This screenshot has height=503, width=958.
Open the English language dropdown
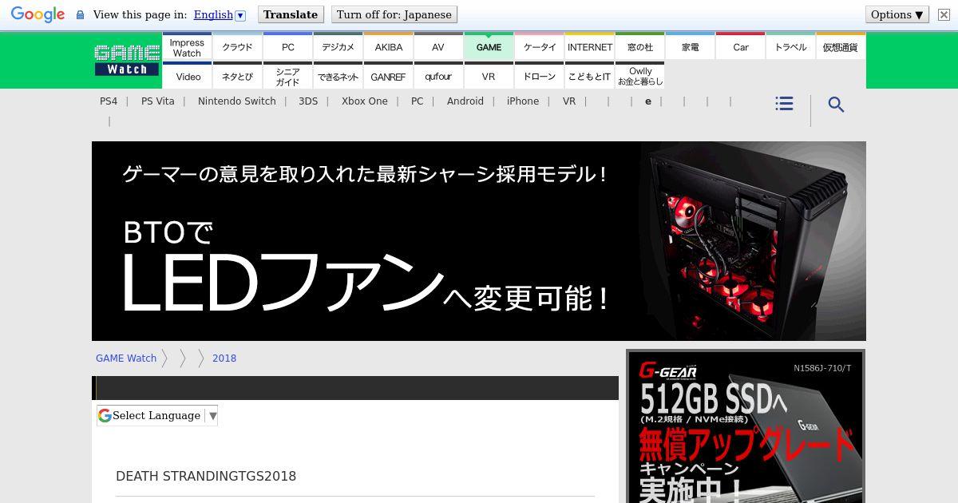[x=220, y=14]
